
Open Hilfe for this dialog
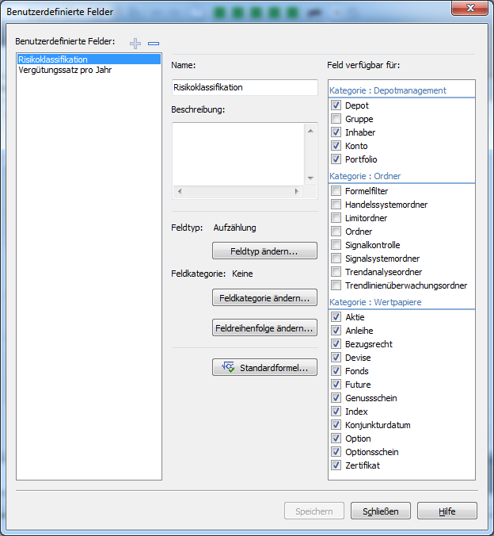(x=447, y=511)
